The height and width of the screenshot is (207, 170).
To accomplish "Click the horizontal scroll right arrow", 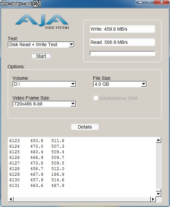I will 153,199.
